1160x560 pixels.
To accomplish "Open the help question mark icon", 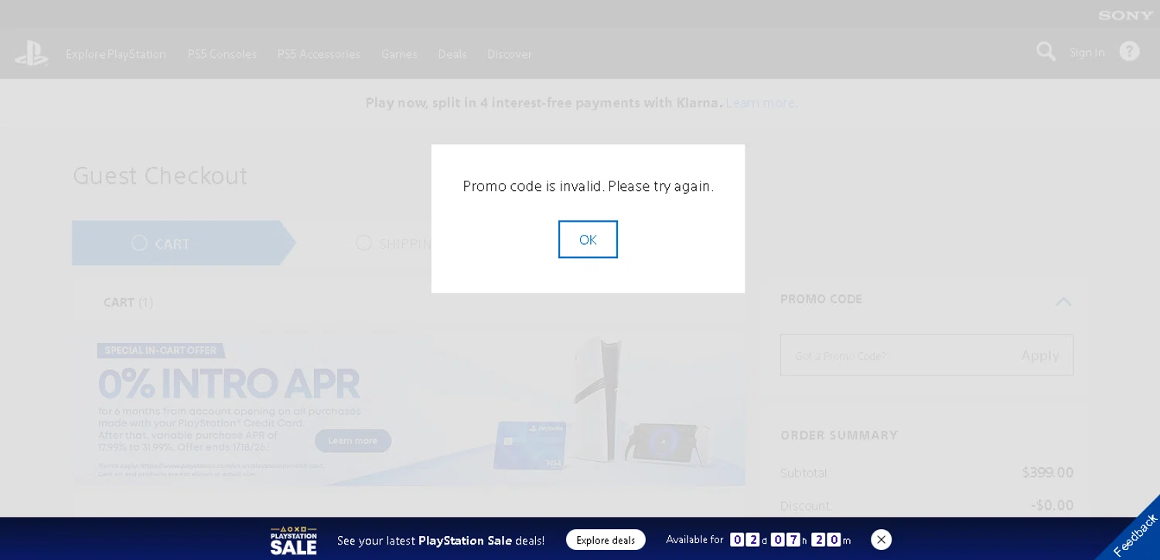I will pos(1129,52).
